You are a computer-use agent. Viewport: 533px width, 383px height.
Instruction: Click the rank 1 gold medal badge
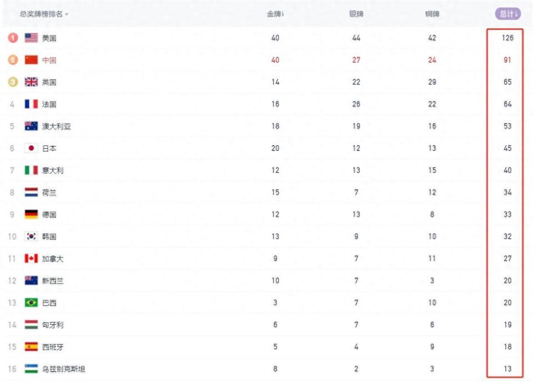13,38
